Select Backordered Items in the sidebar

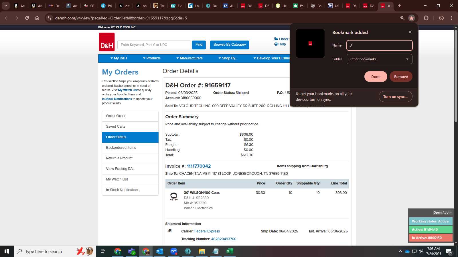(x=130, y=148)
